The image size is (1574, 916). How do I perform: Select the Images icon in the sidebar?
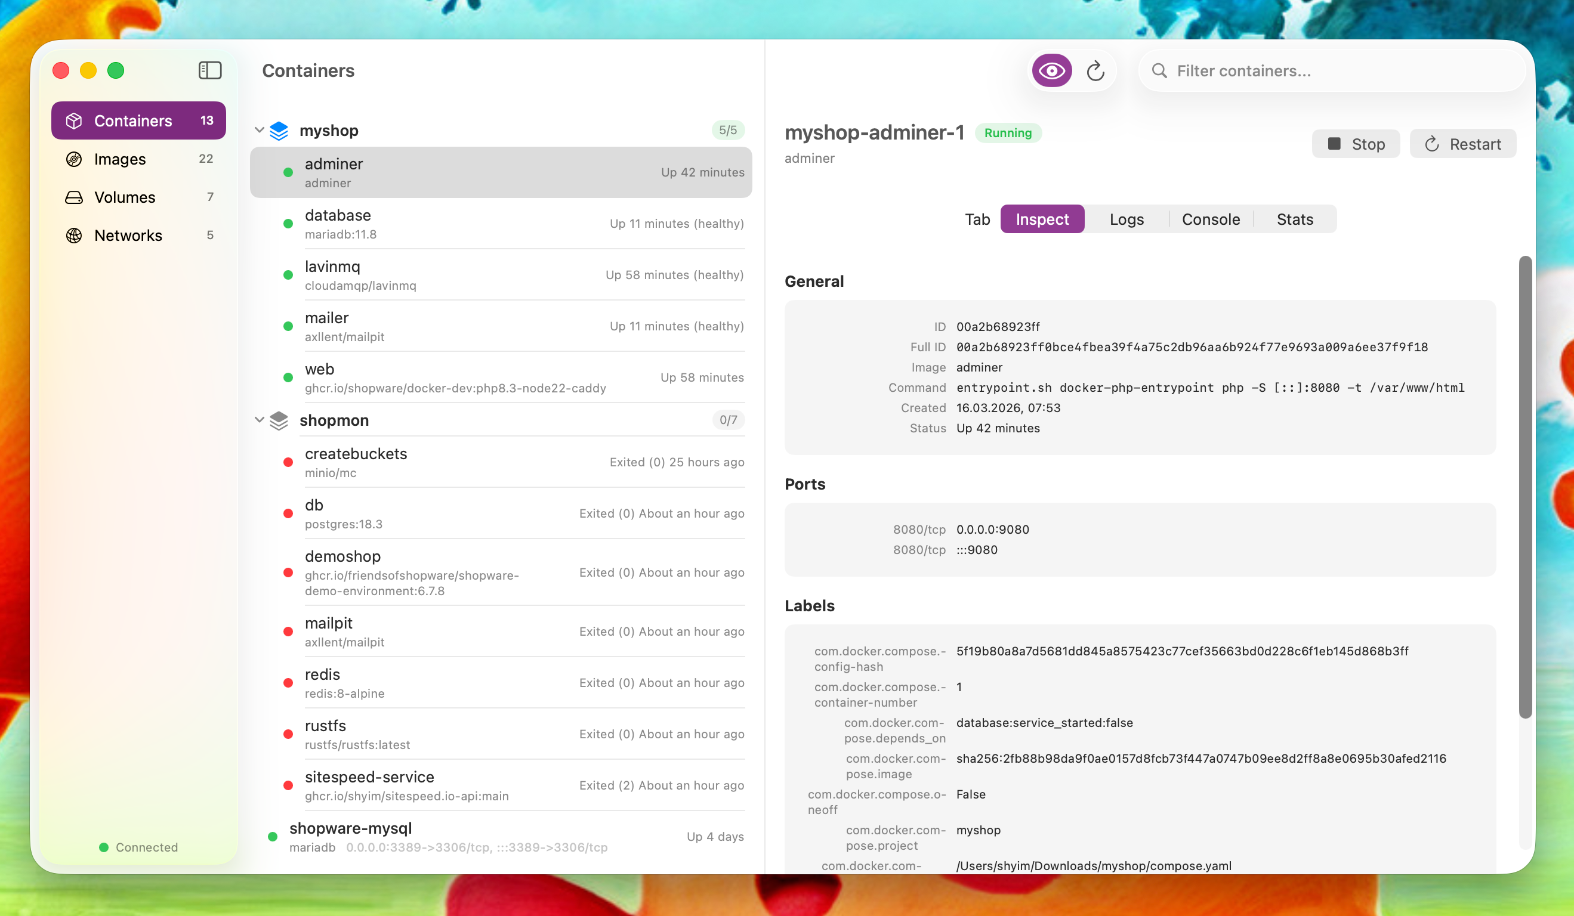pyautogui.click(x=74, y=159)
